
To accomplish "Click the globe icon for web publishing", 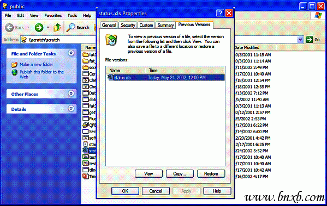I will pyautogui.click(x=14, y=72).
